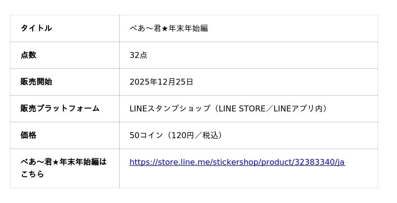Click the star symbol in the bottom row label
The height and width of the screenshot is (203, 397).
56,162
